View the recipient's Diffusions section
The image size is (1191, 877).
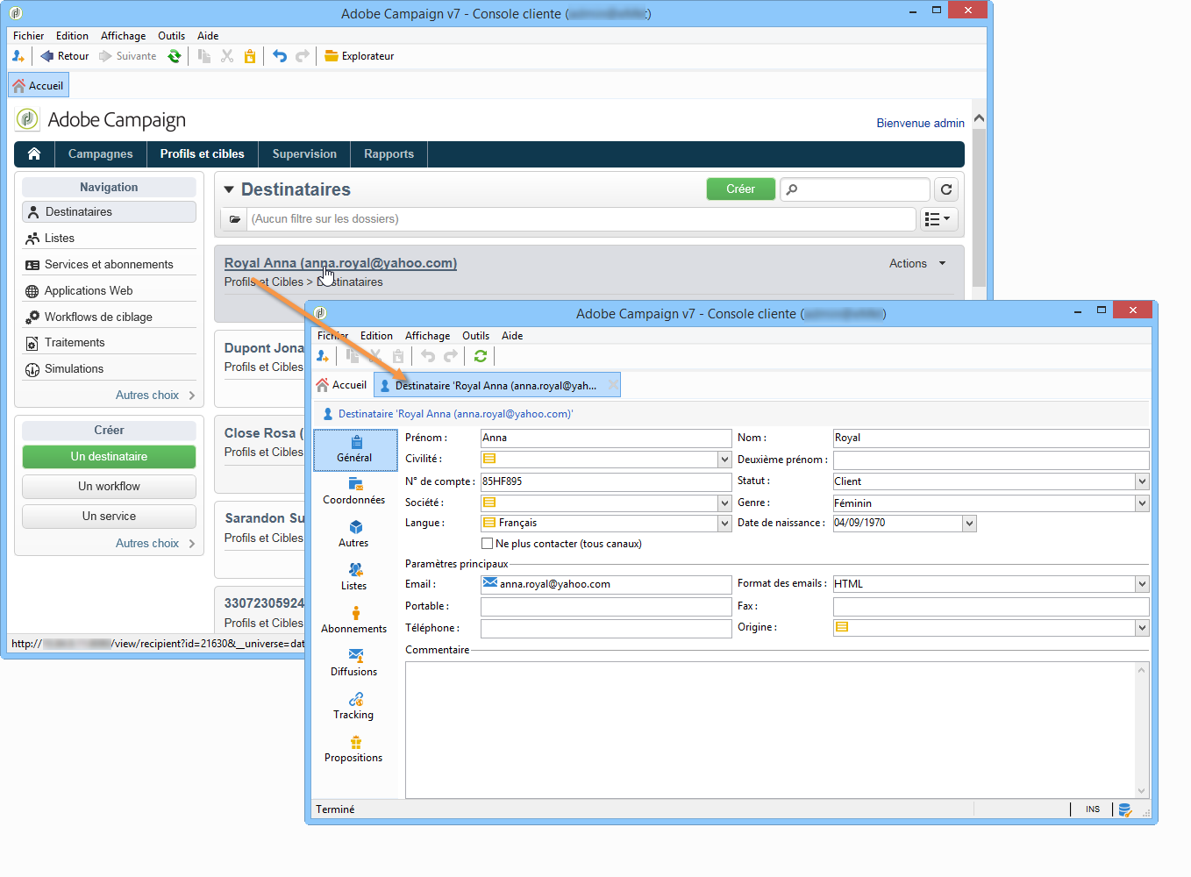pyautogui.click(x=354, y=664)
